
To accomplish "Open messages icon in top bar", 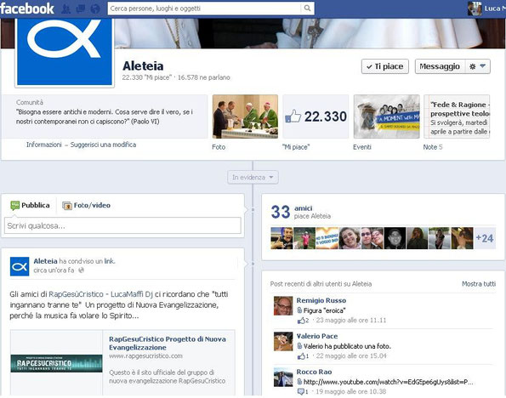I will [80, 9].
